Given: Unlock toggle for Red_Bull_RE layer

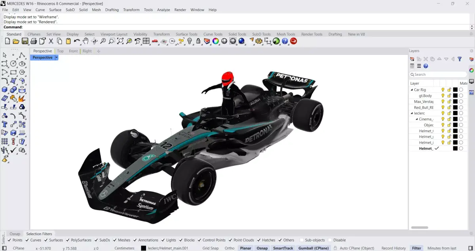Looking at the screenshot, I should tap(449, 107).
